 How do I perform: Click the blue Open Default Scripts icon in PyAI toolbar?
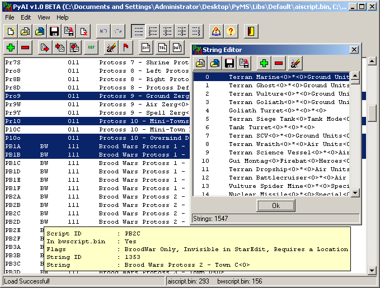(x=40, y=31)
